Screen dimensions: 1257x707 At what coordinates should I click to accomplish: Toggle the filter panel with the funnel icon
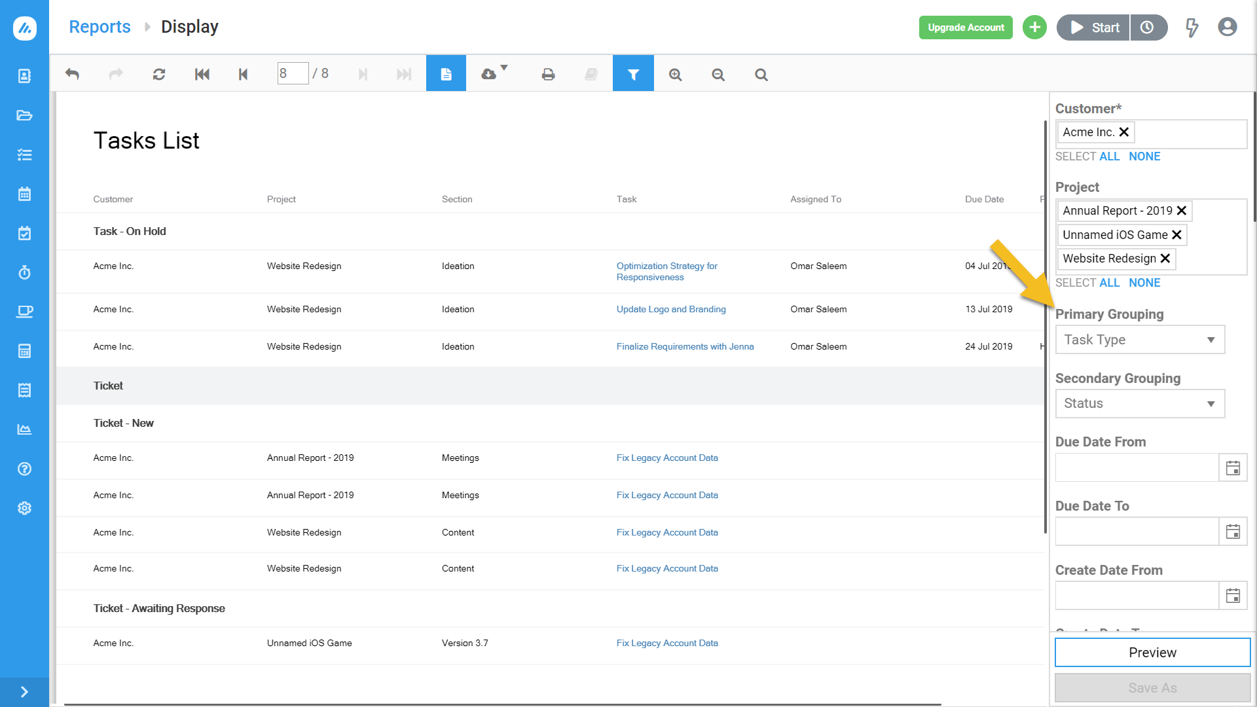coord(632,74)
